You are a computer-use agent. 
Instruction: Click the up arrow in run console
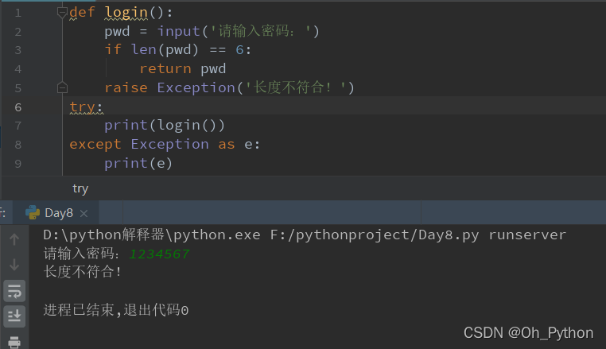click(14, 239)
